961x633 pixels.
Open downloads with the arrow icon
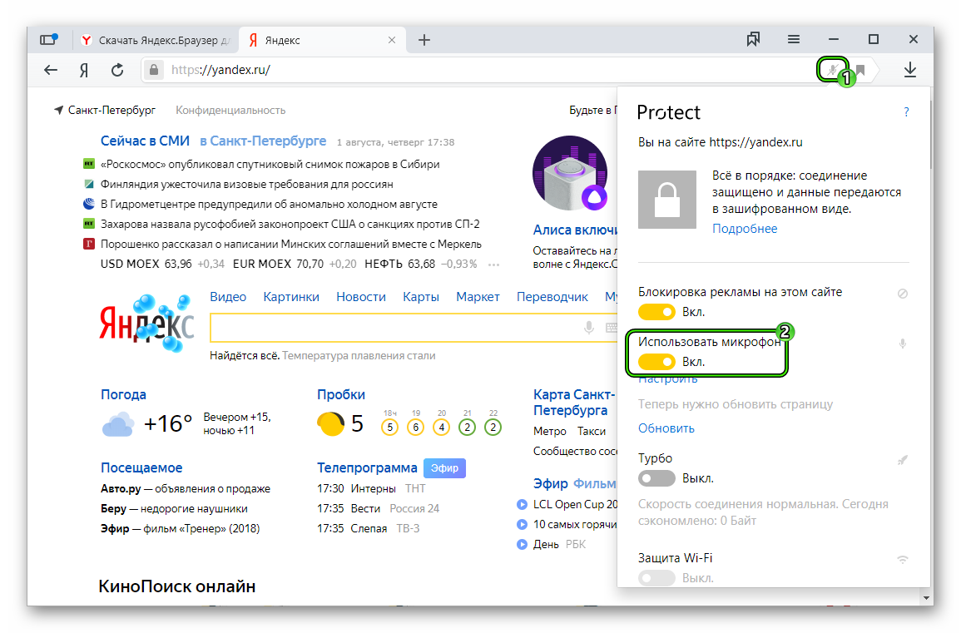pyautogui.click(x=910, y=70)
